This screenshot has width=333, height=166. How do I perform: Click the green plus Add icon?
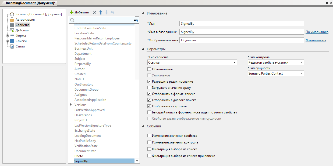[72, 12]
